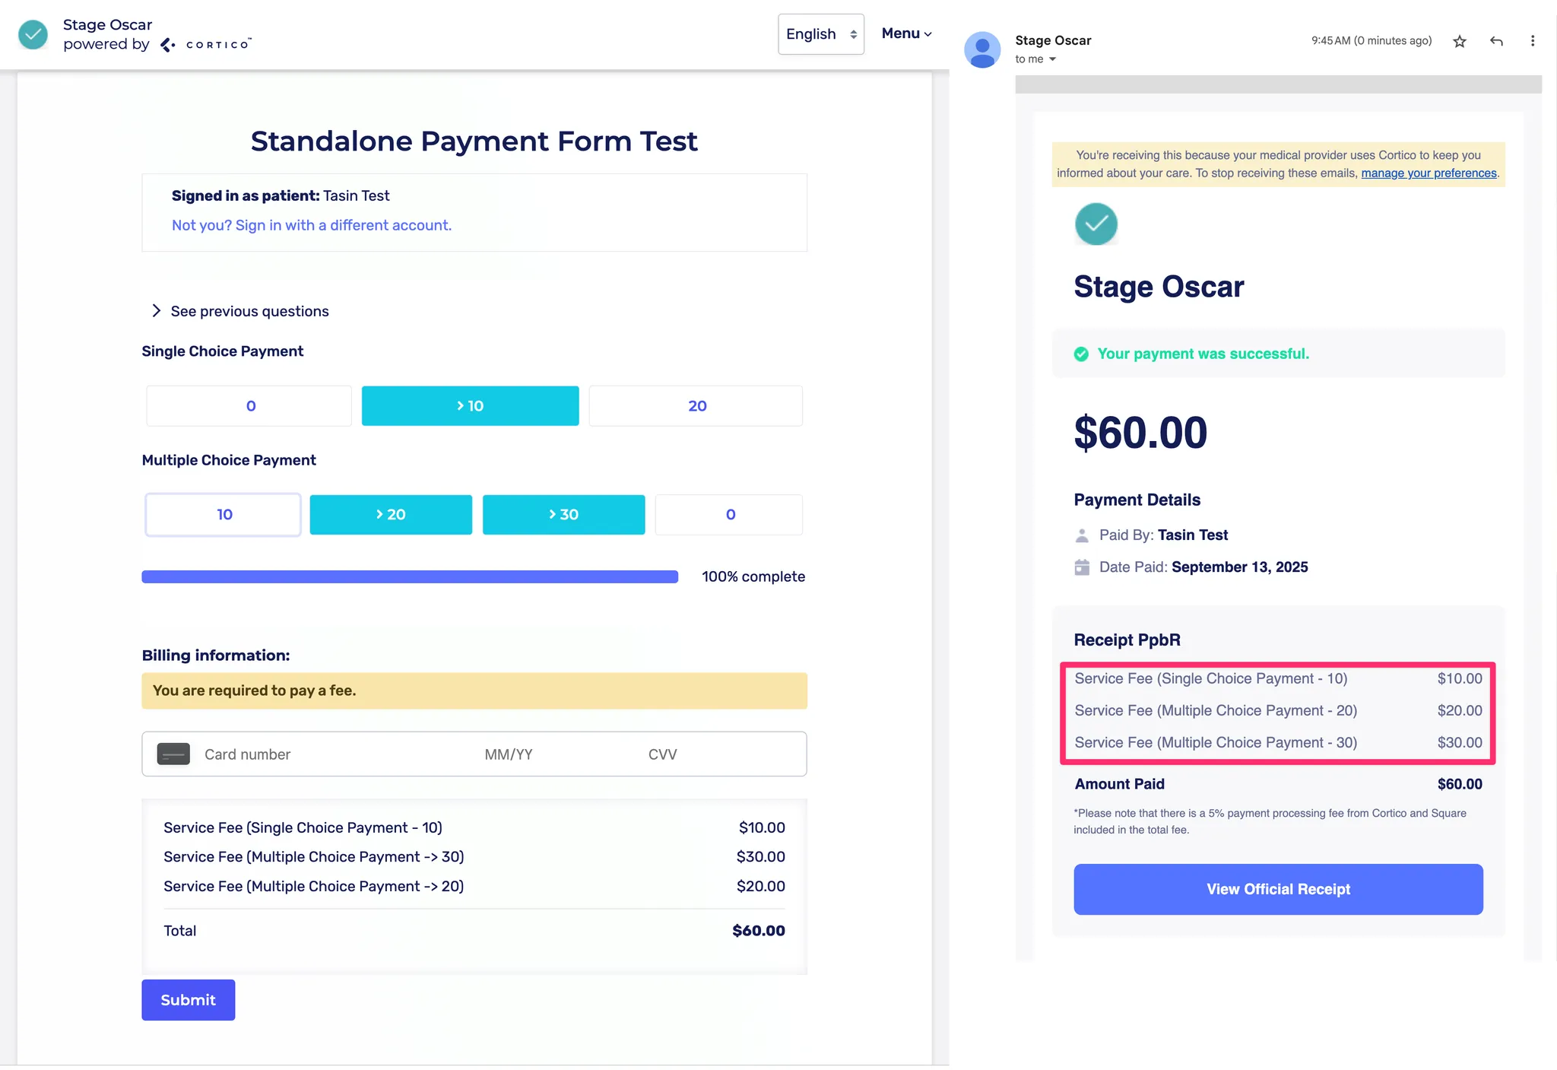Click View Official Receipt button
This screenshot has height=1070, width=1557.
[1277, 889]
